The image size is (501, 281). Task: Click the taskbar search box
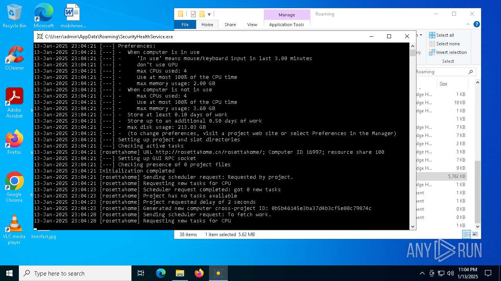75,273
